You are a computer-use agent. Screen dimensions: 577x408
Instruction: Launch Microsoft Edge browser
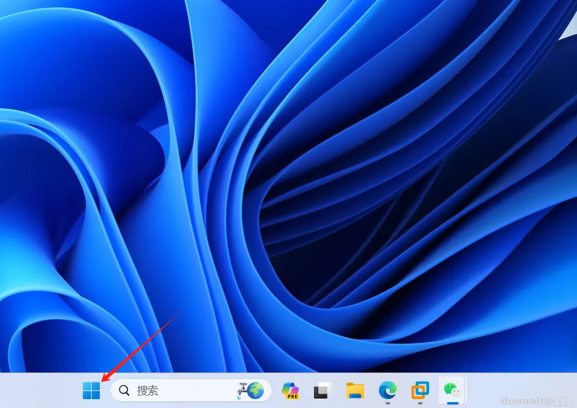388,390
